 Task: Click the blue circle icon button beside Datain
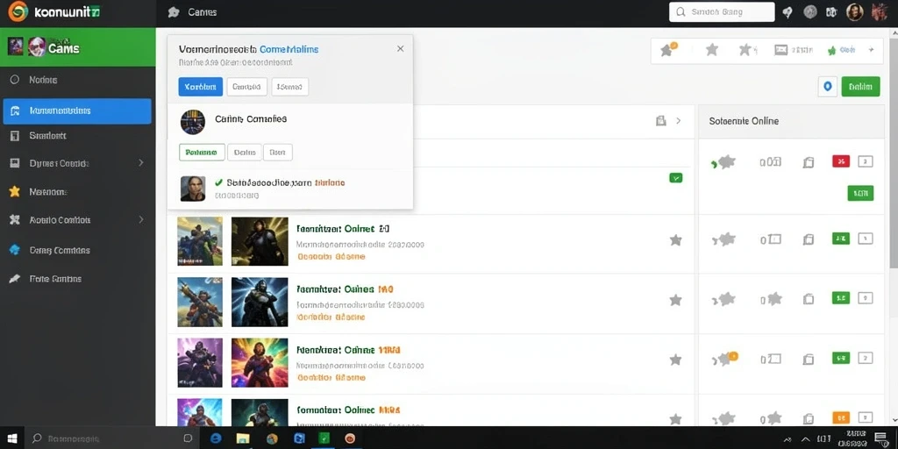827,87
